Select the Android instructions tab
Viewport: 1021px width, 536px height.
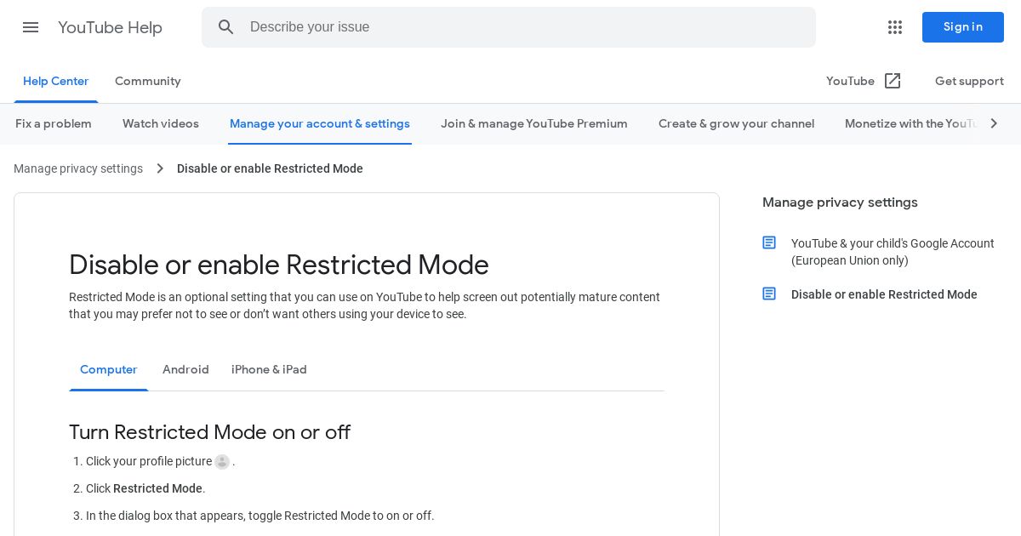pyautogui.click(x=185, y=369)
